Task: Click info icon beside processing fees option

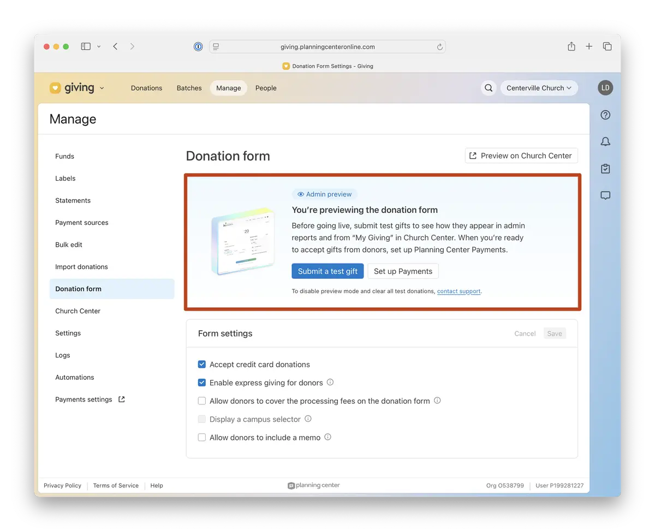Action: (x=437, y=401)
